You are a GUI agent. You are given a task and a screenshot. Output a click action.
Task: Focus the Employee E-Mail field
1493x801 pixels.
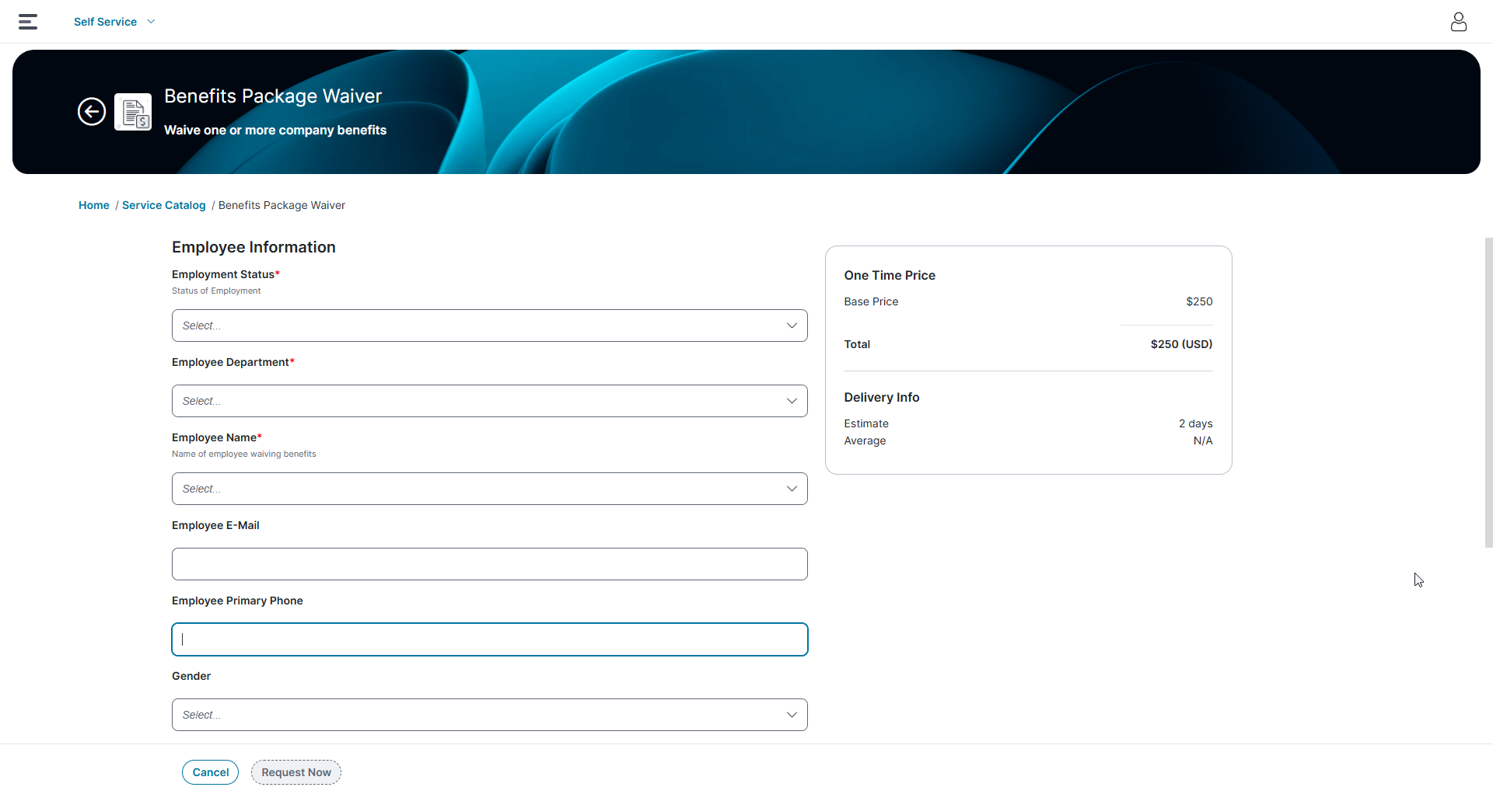490,564
